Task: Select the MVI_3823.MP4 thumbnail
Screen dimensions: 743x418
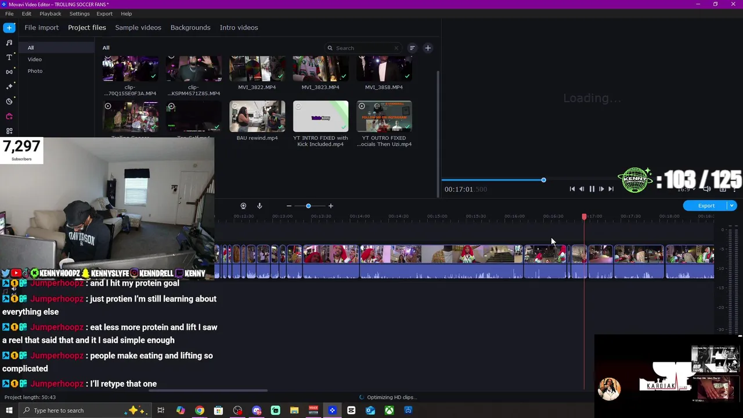Action: point(320,69)
